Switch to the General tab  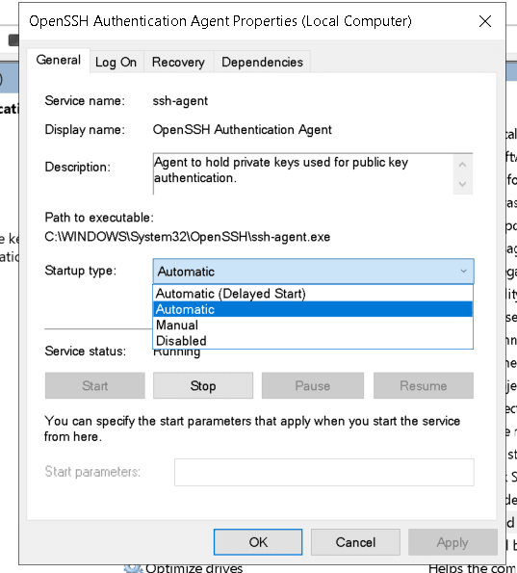click(59, 61)
